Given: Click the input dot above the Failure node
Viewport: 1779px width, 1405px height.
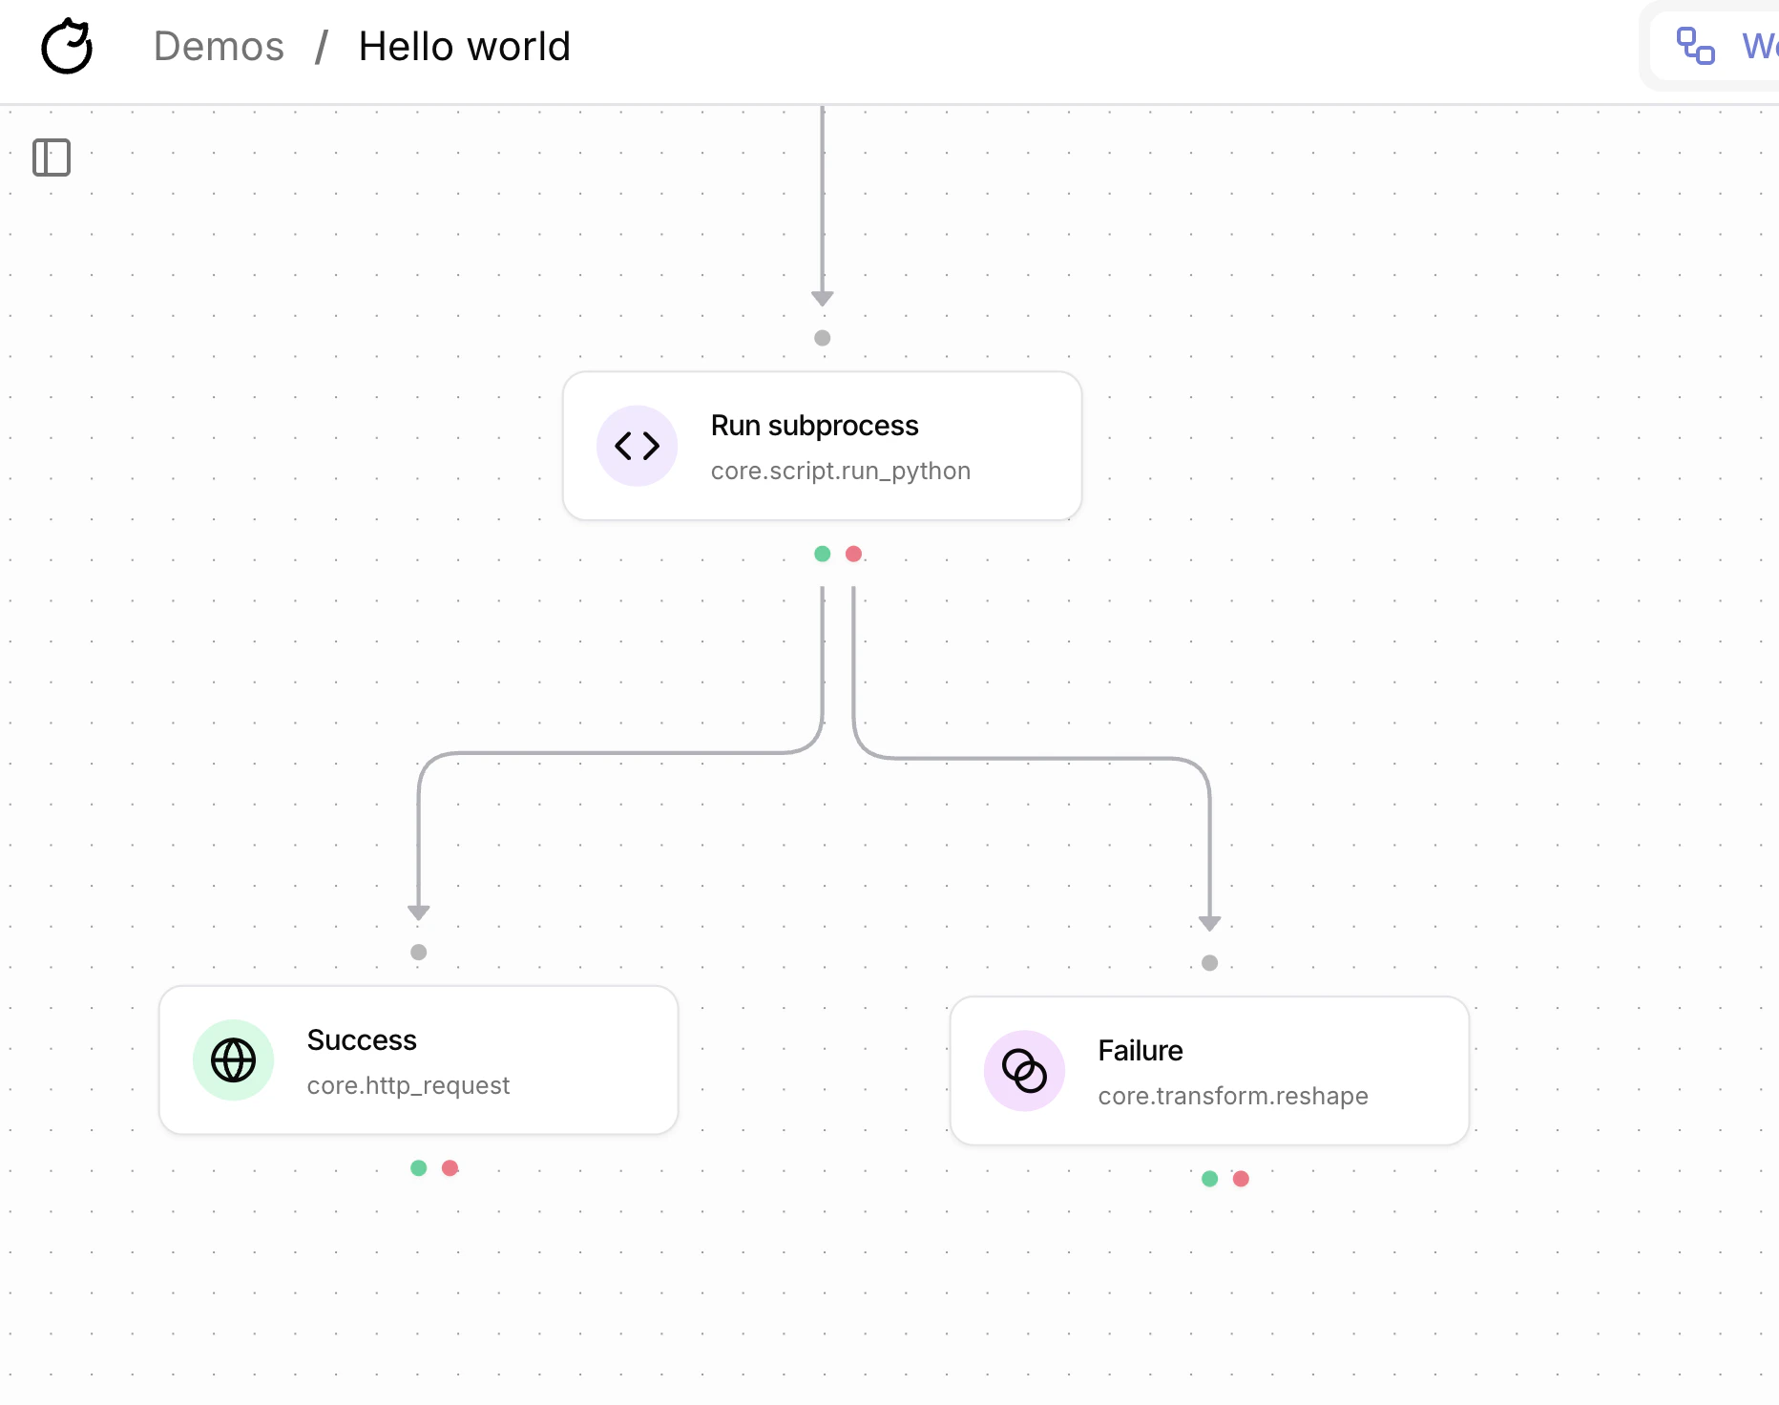Looking at the screenshot, I should (x=1209, y=963).
